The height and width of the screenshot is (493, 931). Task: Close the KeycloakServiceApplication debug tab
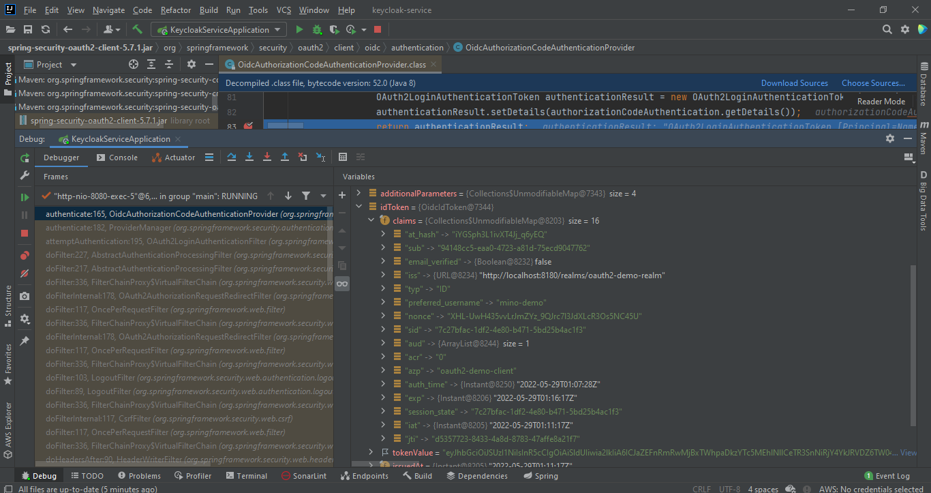point(179,139)
